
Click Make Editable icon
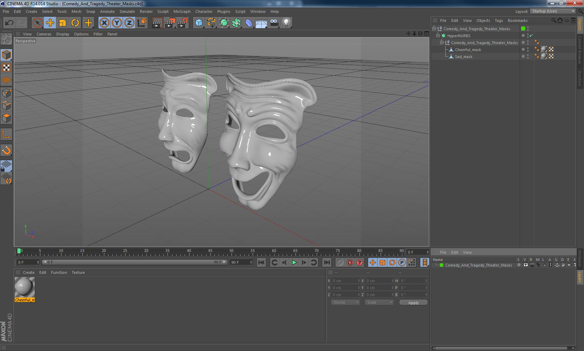pos(6,39)
